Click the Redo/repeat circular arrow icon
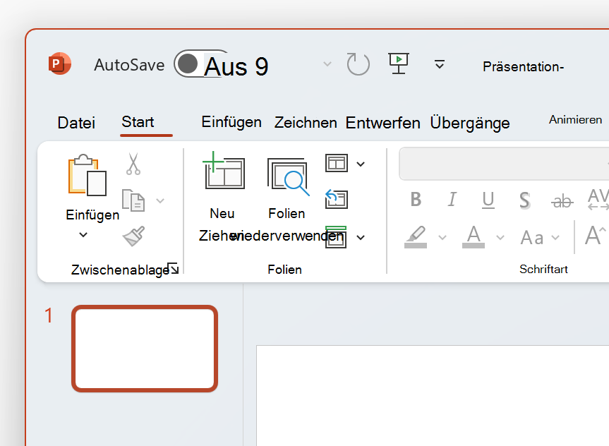The image size is (609, 446). coord(358,64)
